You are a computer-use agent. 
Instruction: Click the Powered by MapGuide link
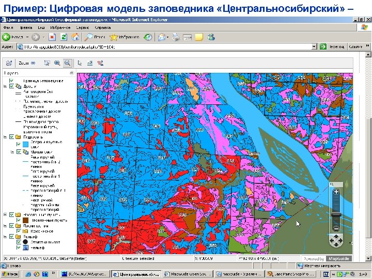[327, 259]
